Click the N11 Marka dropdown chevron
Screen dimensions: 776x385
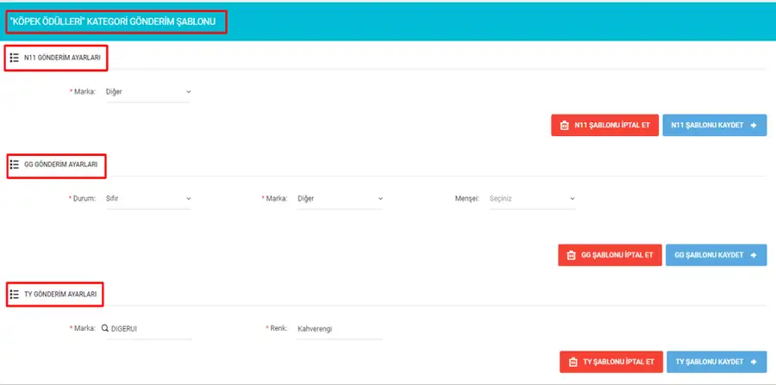tap(189, 92)
